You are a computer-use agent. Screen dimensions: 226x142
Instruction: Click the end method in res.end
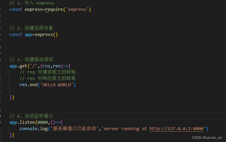(x=34, y=85)
